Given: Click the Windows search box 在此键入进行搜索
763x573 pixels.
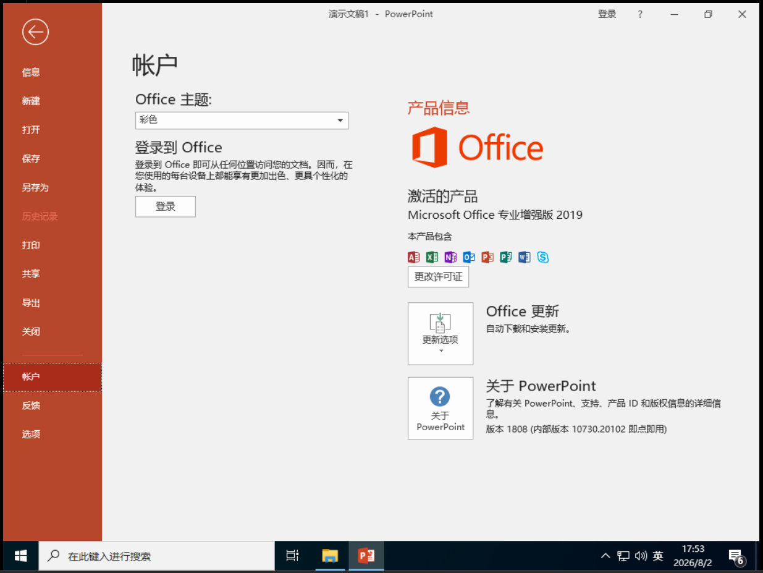Looking at the screenshot, I should point(157,556).
